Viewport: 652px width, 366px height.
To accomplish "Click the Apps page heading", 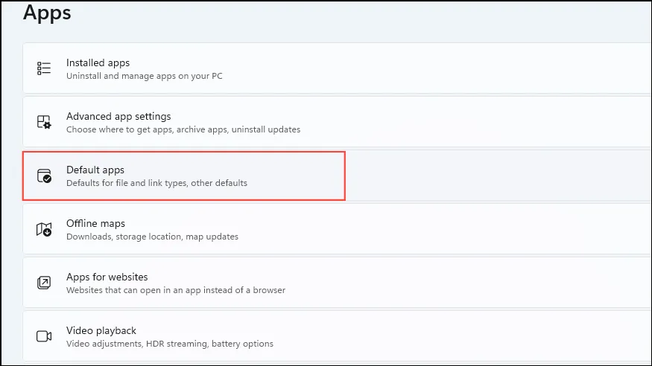I will click(47, 13).
